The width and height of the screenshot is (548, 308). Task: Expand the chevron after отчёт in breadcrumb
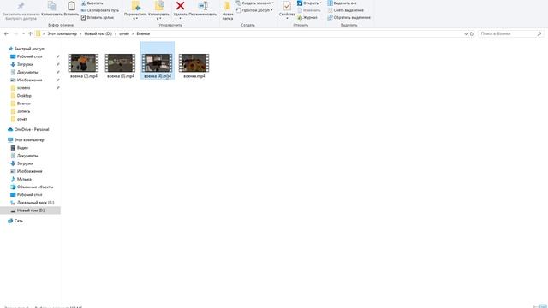pyautogui.click(x=133, y=34)
